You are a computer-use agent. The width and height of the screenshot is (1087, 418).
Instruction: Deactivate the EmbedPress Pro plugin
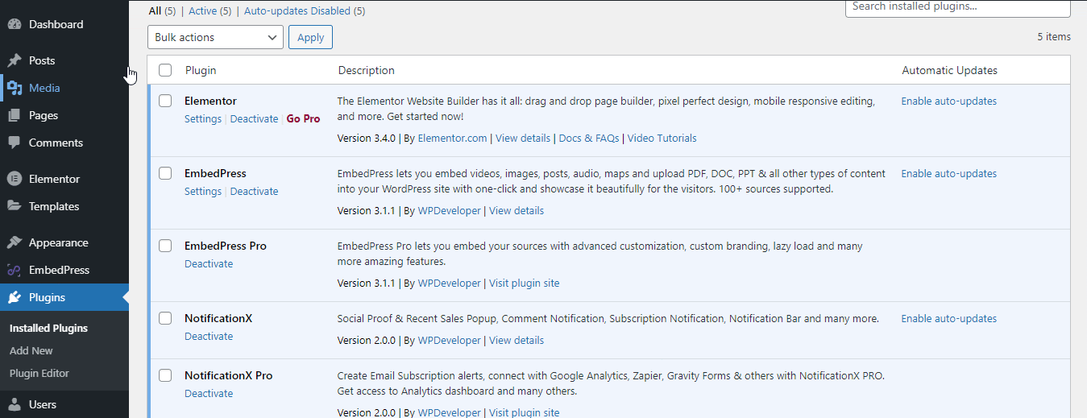209,263
